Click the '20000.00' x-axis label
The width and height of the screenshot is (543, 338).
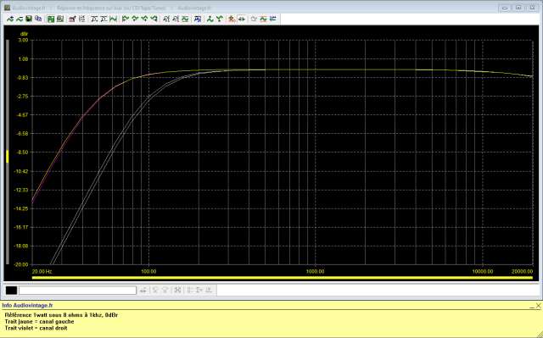point(523,272)
